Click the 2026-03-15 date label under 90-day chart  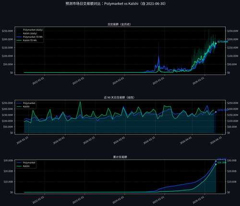click(x=149, y=140)
